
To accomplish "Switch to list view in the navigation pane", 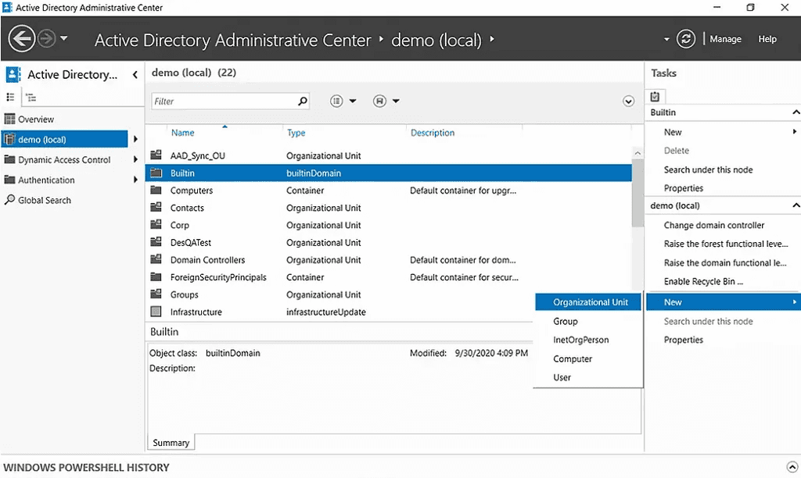I will [x=11, y=97].
